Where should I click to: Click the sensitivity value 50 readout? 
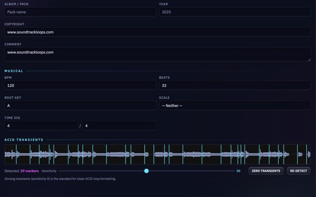[x=238, y=171]
